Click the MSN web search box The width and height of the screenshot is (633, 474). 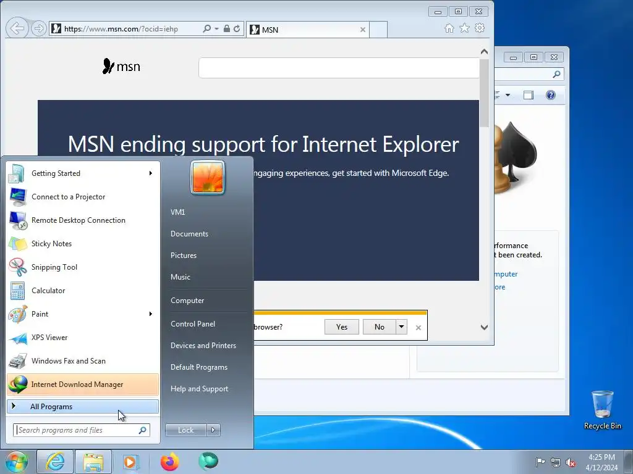(339, 68)
